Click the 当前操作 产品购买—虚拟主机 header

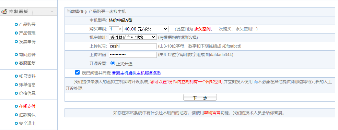point(96,12)
